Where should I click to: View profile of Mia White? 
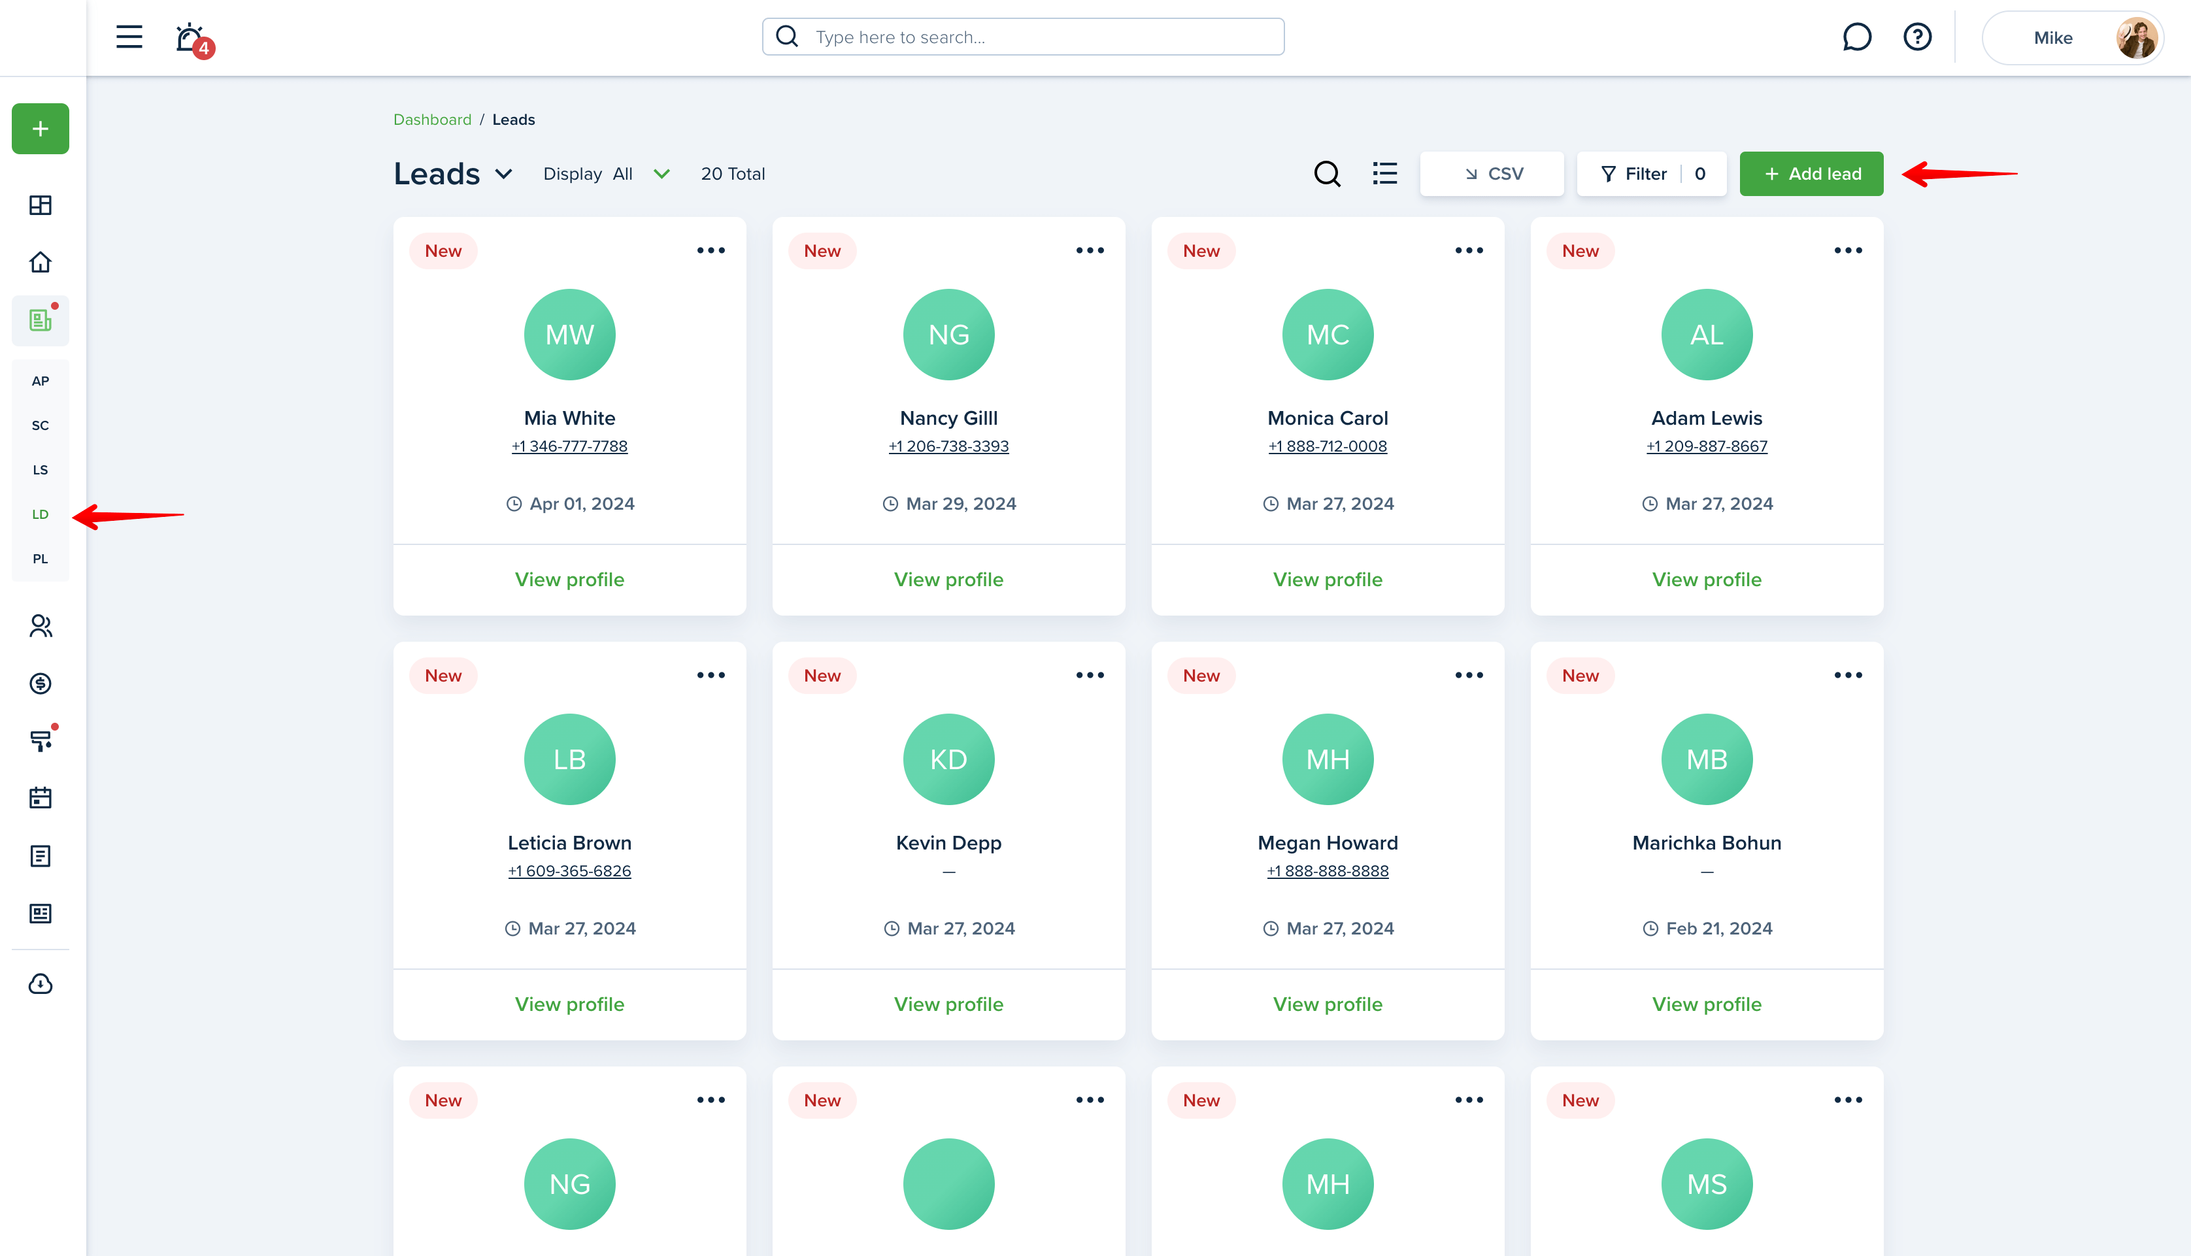(x=569, y=580)
